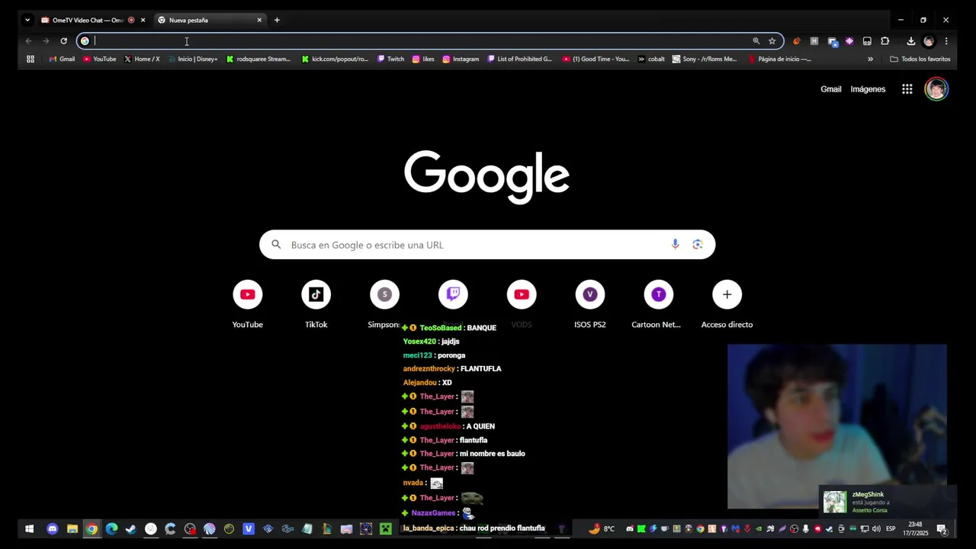The height and width of the screenshot is (549, 976).
Task: Open Inicio | Disney+ bookmark
Action: (x=192, y=59)
